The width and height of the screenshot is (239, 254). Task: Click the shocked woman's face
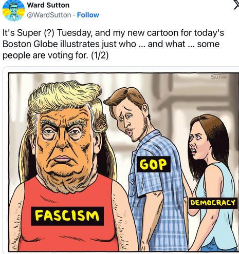click(198, 139)
